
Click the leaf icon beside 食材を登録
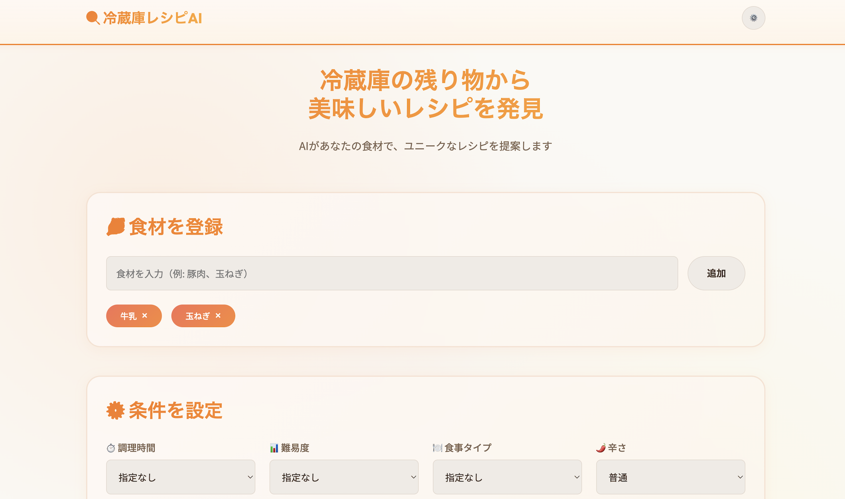115,227
